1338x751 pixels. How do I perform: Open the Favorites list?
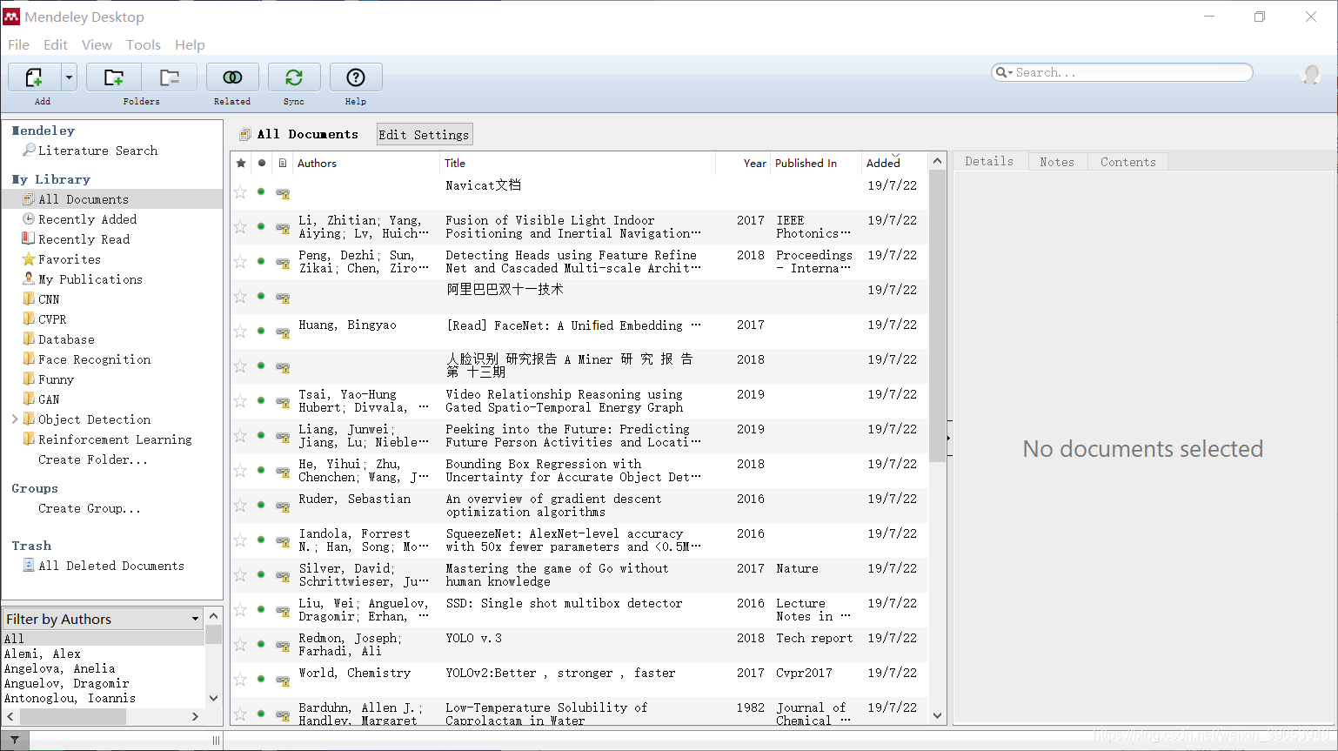click(70, 259)
